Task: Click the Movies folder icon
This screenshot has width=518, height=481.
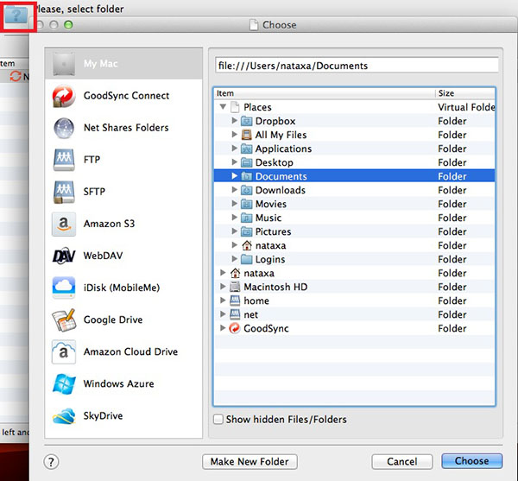Action: point(246,204)
